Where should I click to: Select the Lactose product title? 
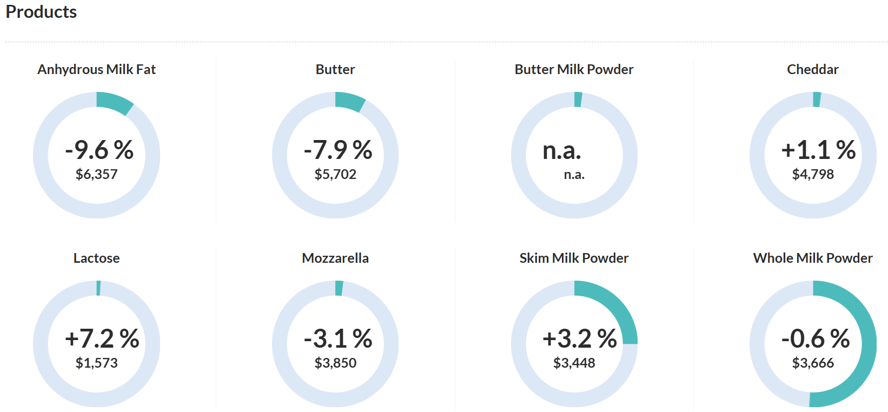click(x=96, y=258)
